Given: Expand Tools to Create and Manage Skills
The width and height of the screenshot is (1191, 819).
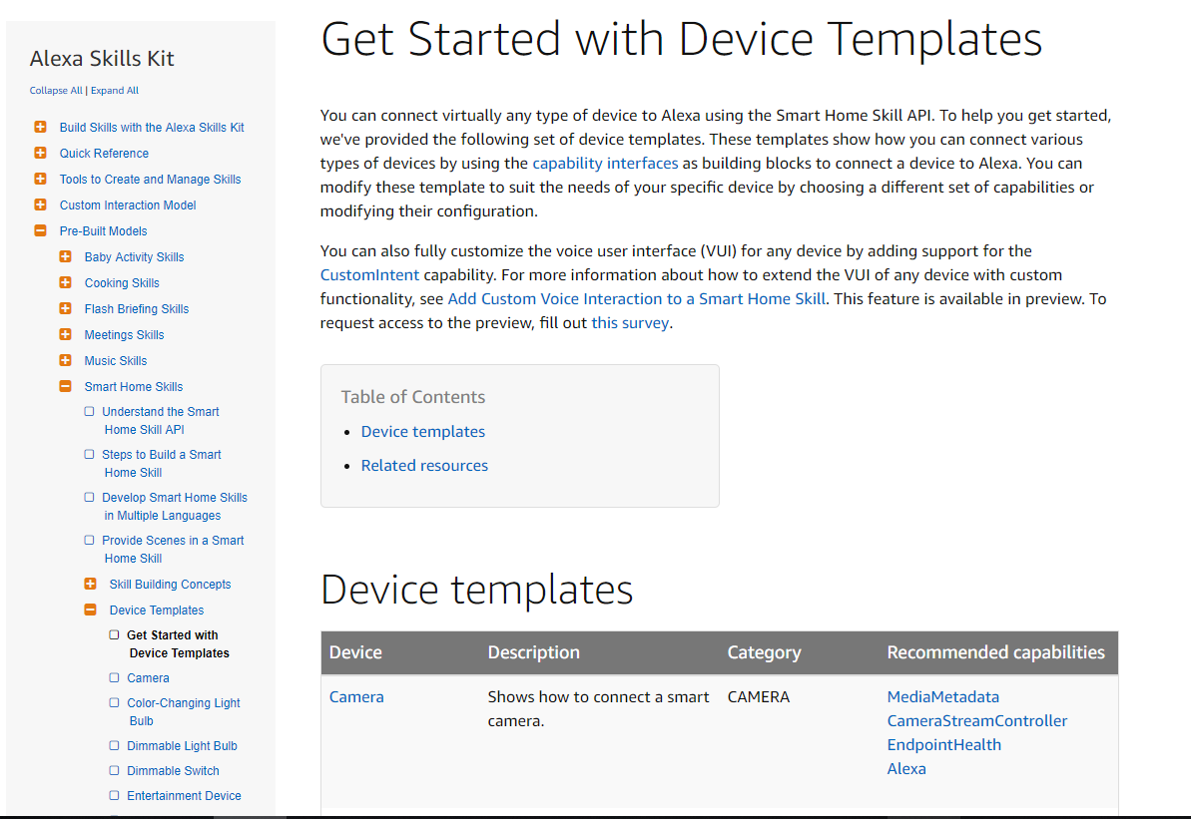Looking at the screenshot, I should click(x=40, y=179).
